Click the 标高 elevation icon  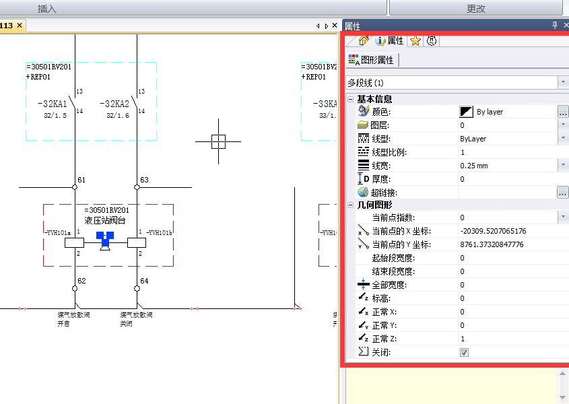tap(363, 298)
